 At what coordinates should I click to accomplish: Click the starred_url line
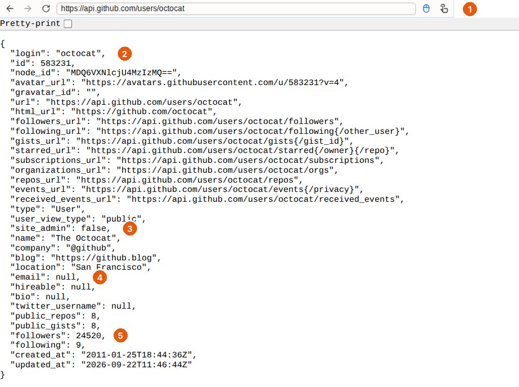coord(204,150)
